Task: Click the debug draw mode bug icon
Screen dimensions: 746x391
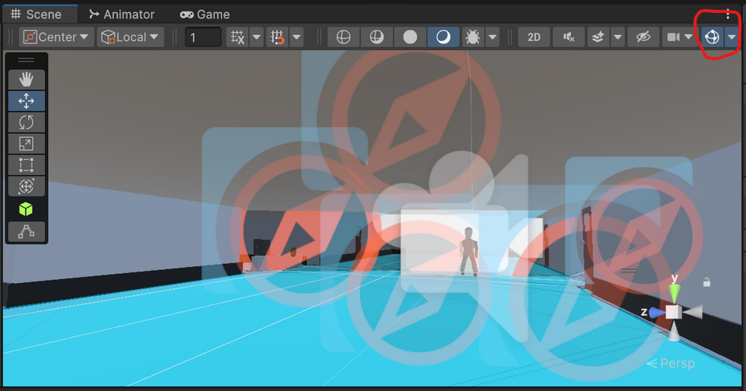Action: click(473, 37)
